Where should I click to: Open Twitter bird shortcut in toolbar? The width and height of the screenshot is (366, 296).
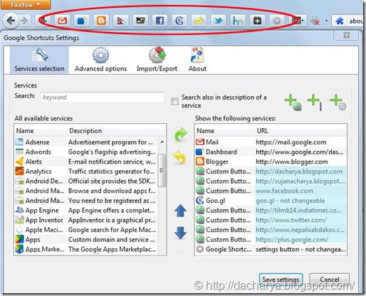tap(218, 21)
